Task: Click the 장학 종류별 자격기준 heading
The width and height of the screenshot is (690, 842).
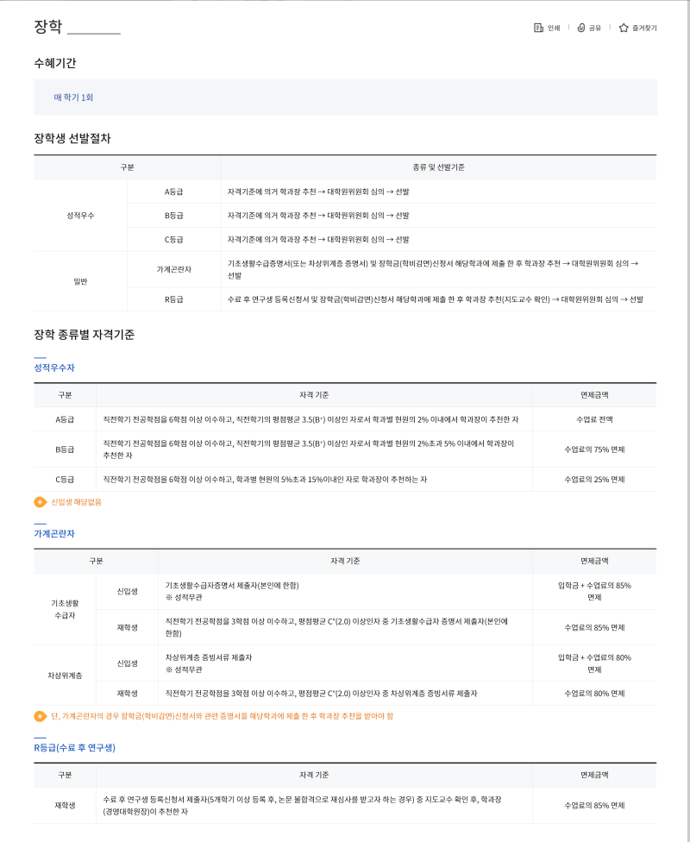Action: (x=84, y=334)
